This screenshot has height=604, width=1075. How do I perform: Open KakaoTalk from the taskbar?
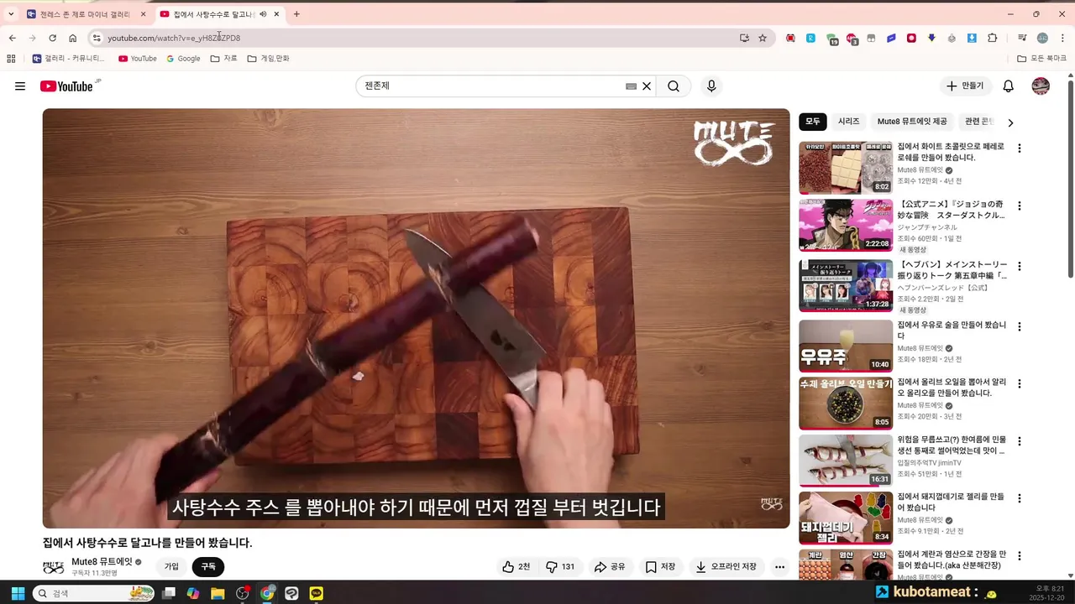[316, 593]
